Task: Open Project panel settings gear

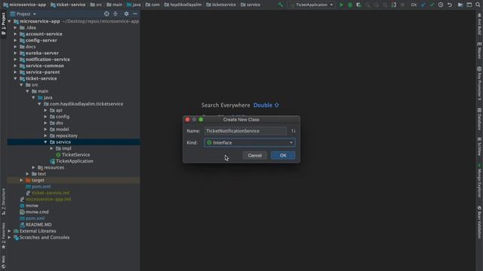Action: (126, 14)
